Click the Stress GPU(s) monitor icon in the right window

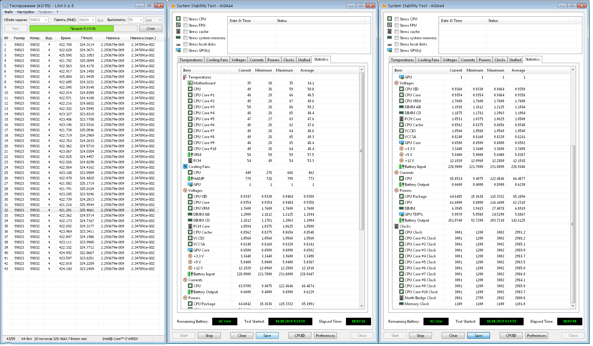pos(390,51)
